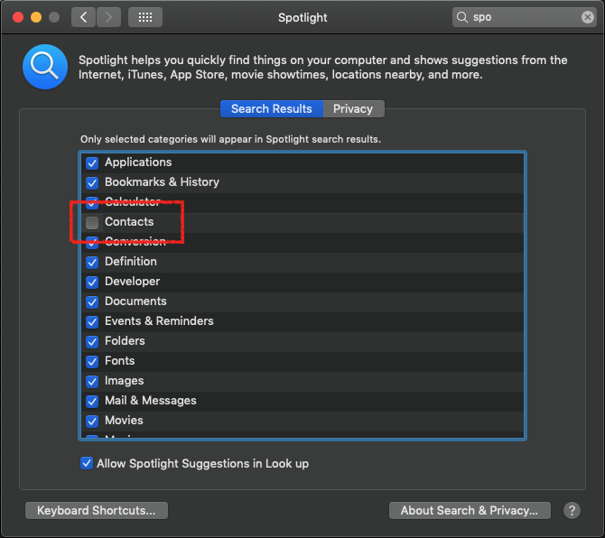Uncheck the Folders category
The width and height of the screenshot is (605, 538).
pos(92,341)
